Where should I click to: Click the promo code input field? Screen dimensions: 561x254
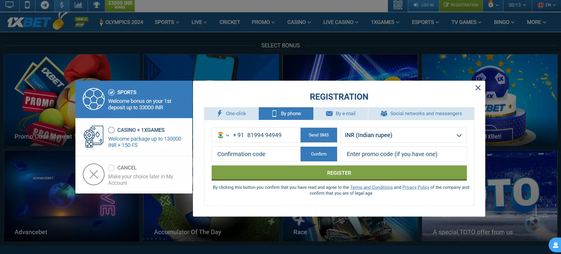point(404,154)
